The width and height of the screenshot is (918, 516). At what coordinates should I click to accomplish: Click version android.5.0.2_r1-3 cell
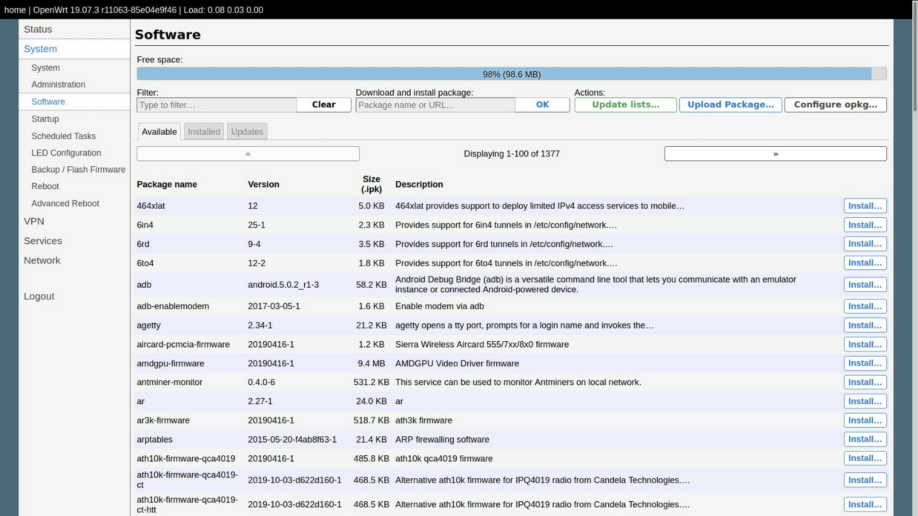coord(283,284)
